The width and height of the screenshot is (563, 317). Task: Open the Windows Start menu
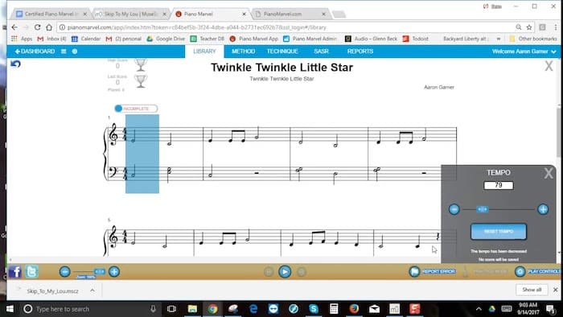[10, 309]
